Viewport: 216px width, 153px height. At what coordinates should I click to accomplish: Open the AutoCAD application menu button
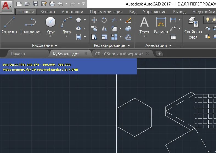coord(7,7)
